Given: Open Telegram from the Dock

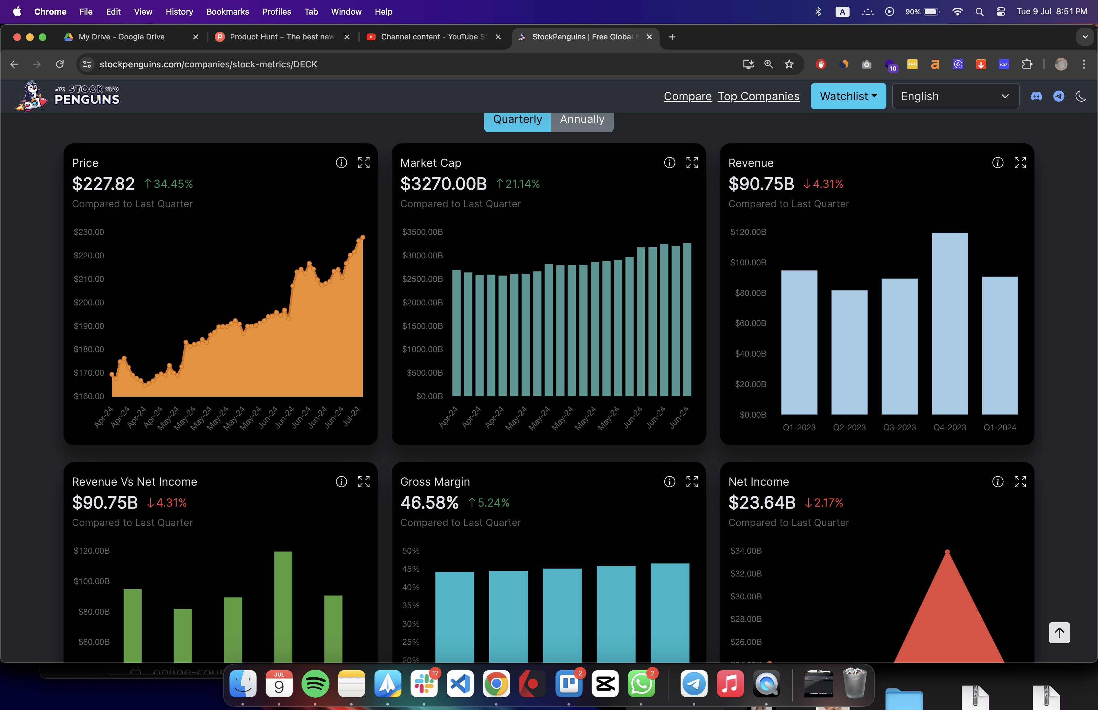Looking at the screenshot, I should (694, 684).
